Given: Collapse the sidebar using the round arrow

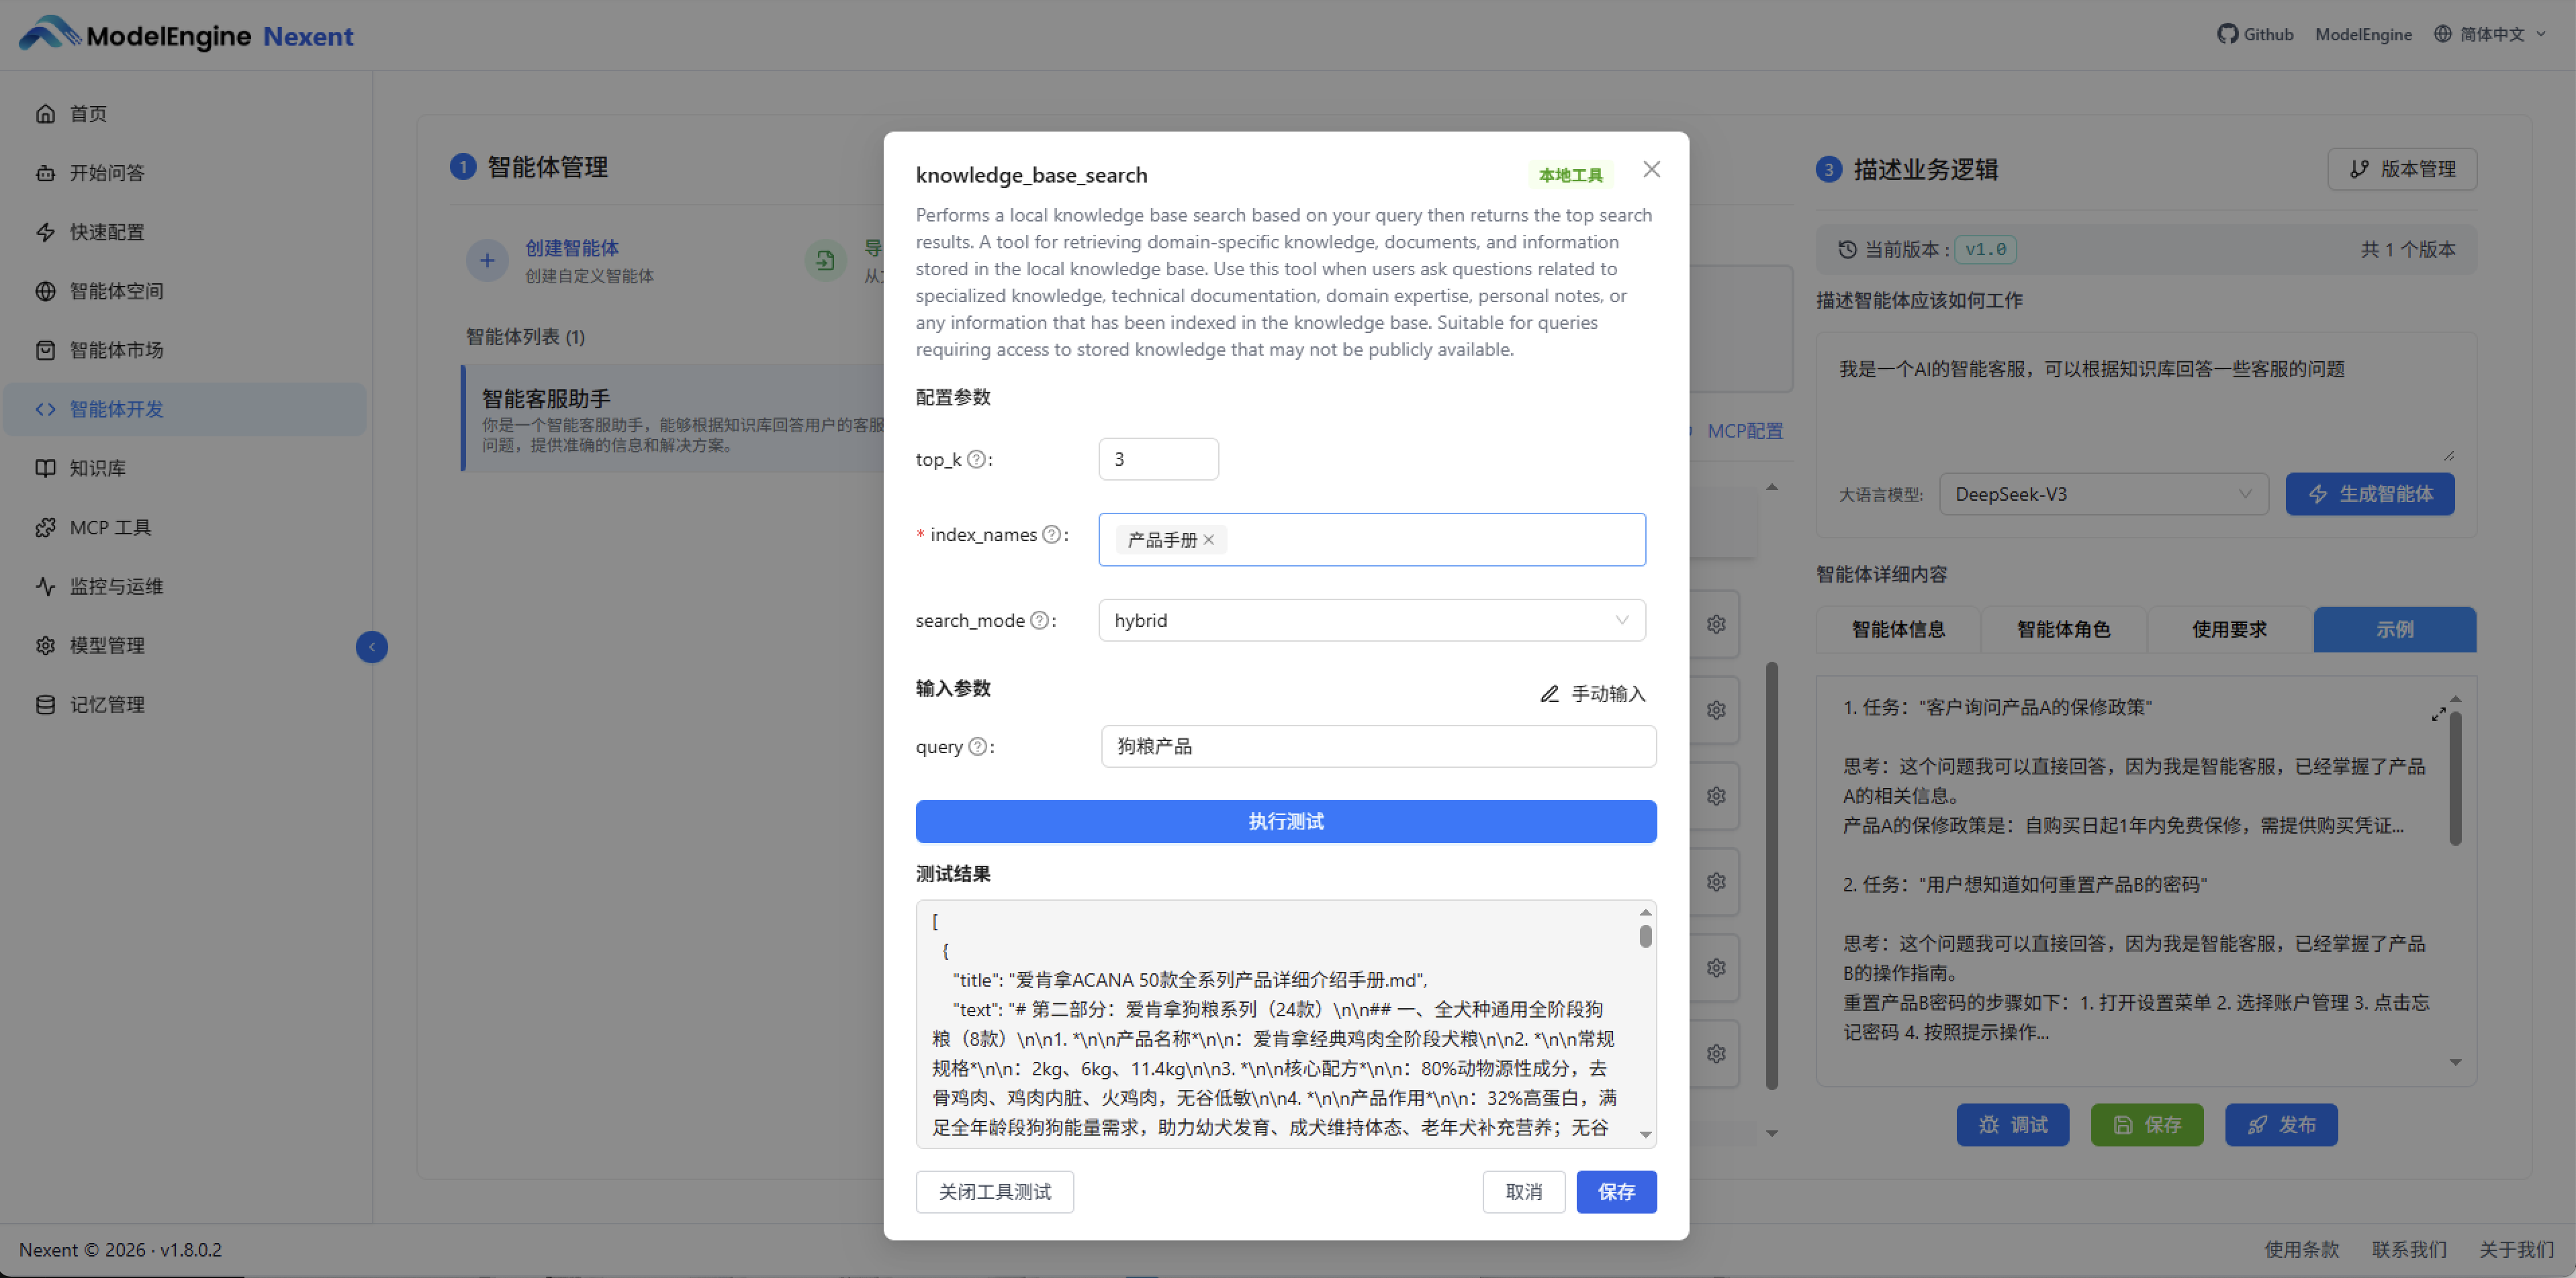Looking at the screenshot, I should click(371, 646).
